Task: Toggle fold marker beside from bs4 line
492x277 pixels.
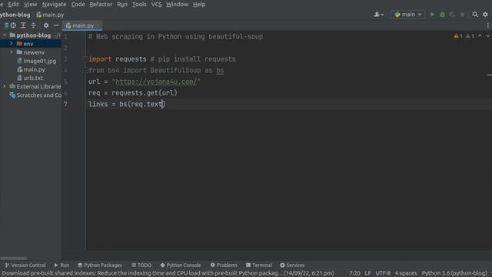Action: [x=85, y=70]
